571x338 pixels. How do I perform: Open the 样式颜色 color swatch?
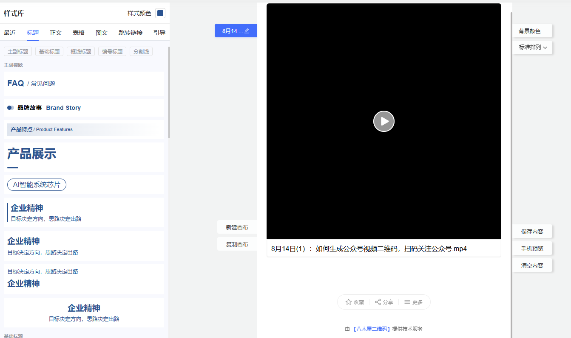(160, 13)
